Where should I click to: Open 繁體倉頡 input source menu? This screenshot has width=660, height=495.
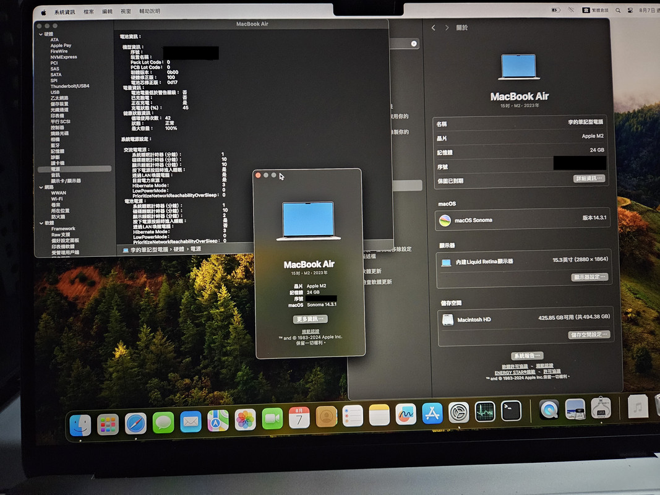point(595,10)
